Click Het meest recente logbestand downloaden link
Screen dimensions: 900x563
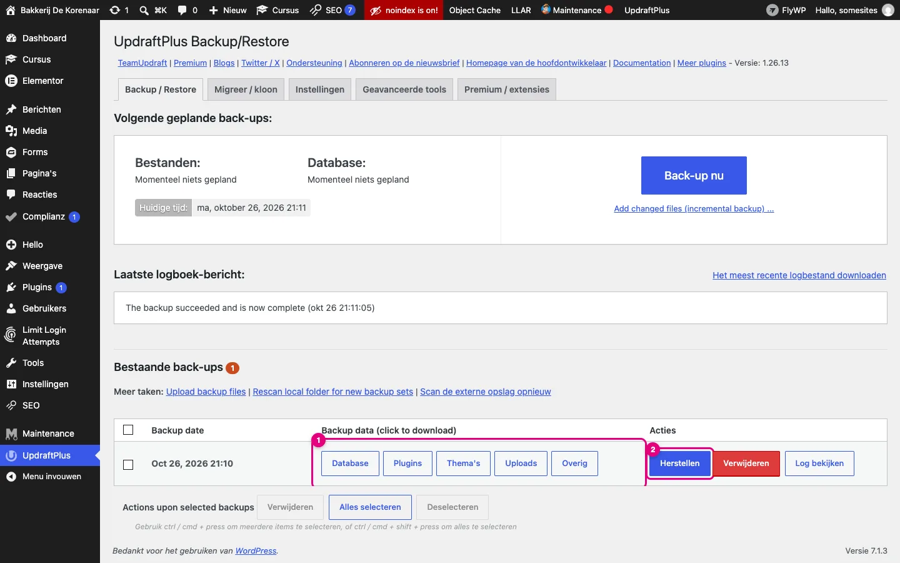point(799,275)
